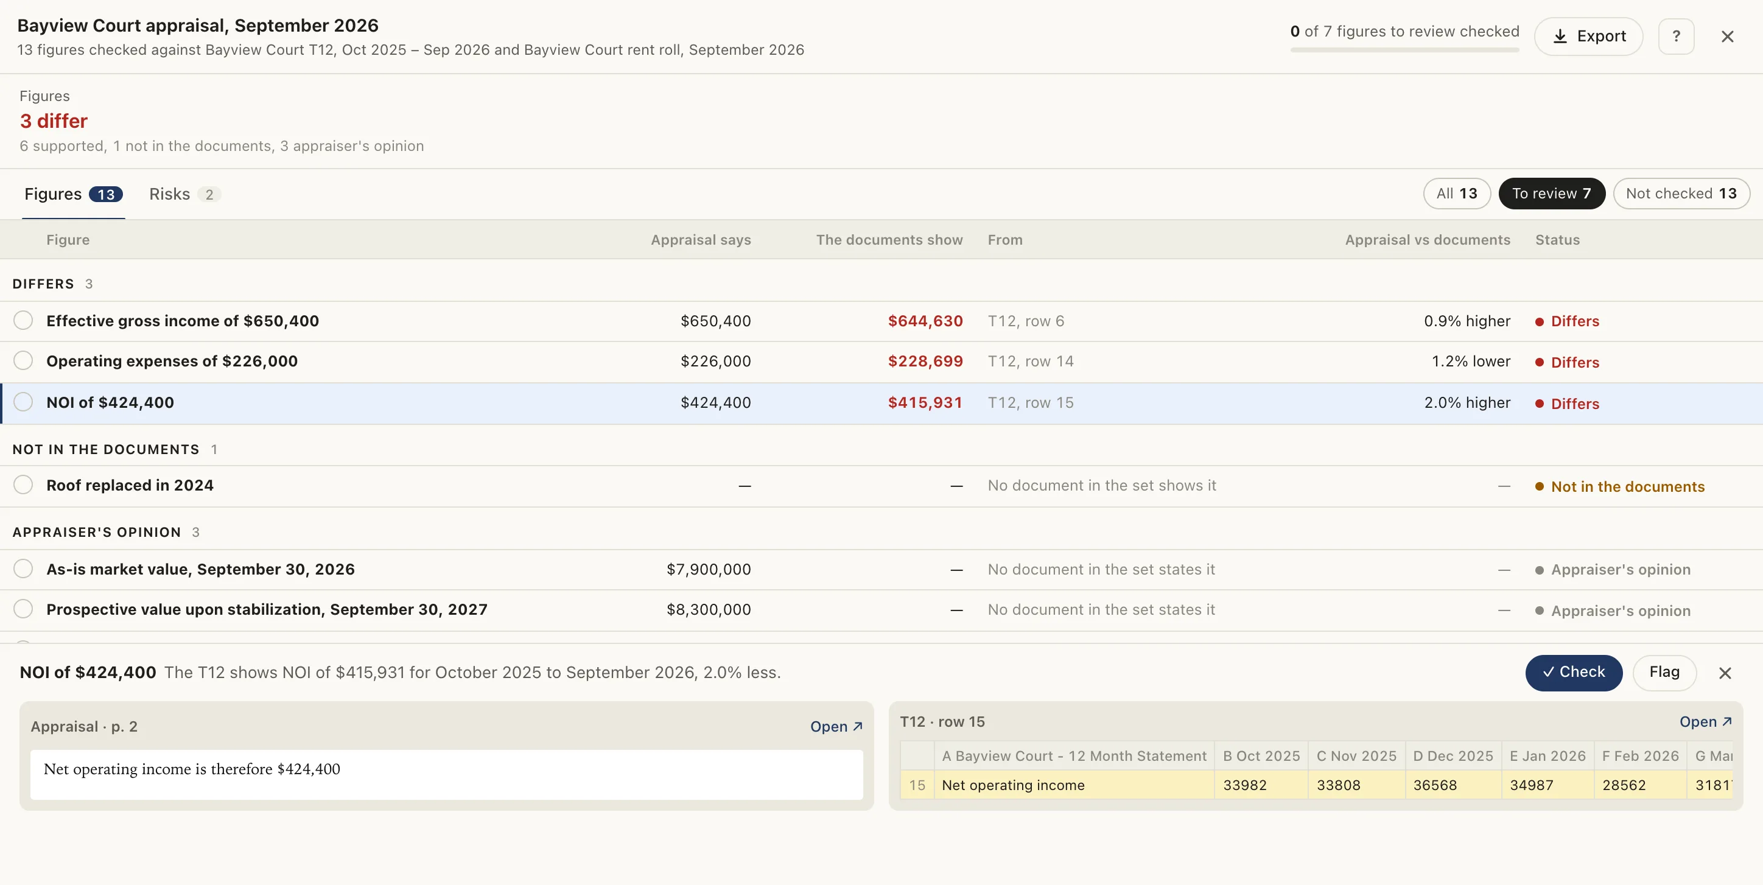
Task: Click the 'Appraisal vs documents' column header
Action: pos(1428,240)
